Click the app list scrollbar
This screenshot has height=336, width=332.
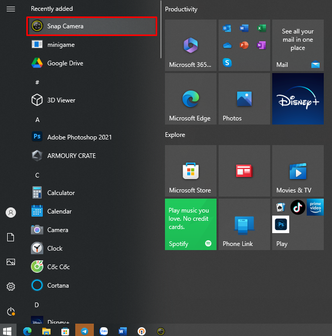pos(161,29)
